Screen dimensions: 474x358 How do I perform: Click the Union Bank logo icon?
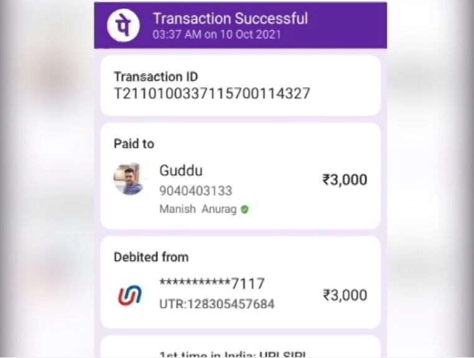point(129,295)
